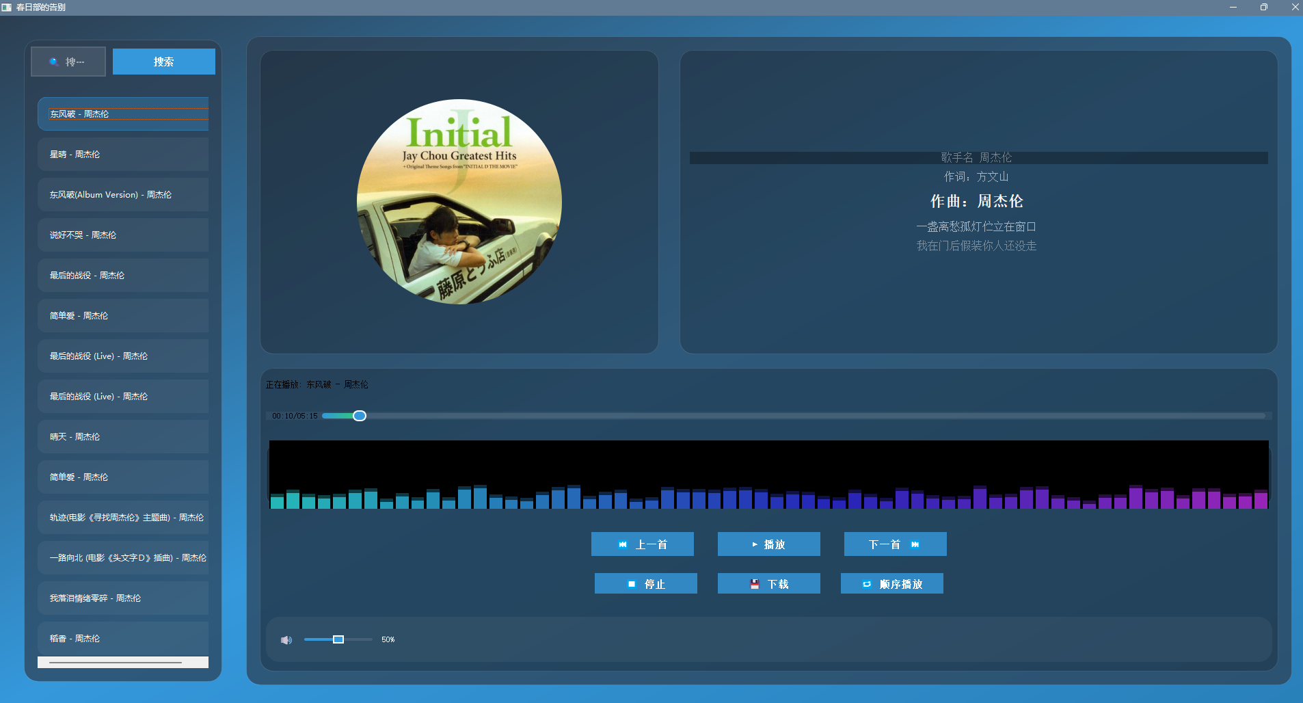Click the play triangle icon on 播放
Screen dimensions: 1303x703
pyautogui.click(x=755, y=544)
